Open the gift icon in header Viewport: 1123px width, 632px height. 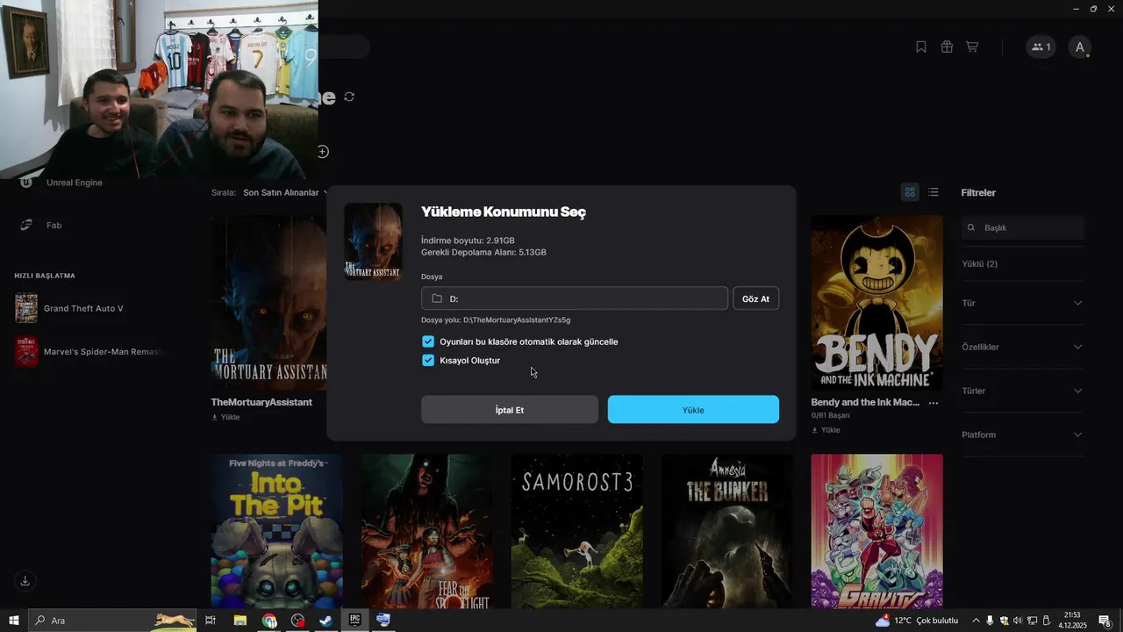(x=947, y=47)
